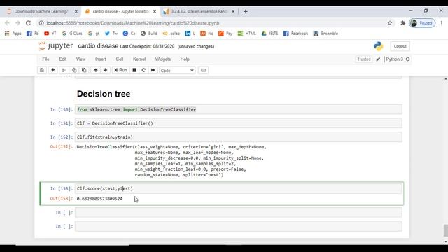The width and height of the screenshot is (448, 252).
Task: Open the View menu
Action: [x=81, y=59]
